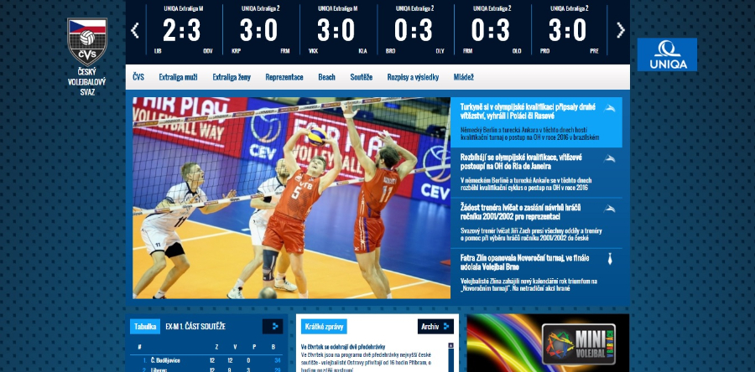
Task: Switch to the Tabulka tab
Action: [144, 326]
